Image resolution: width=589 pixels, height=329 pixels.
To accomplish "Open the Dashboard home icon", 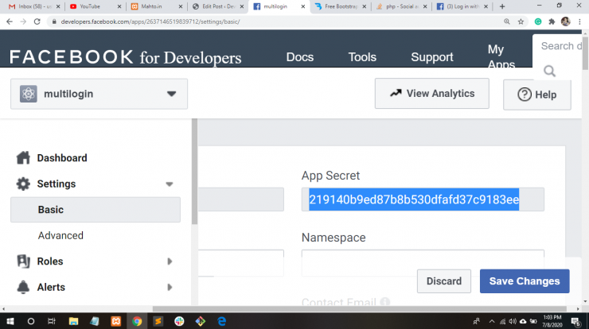I will (23, 157).
